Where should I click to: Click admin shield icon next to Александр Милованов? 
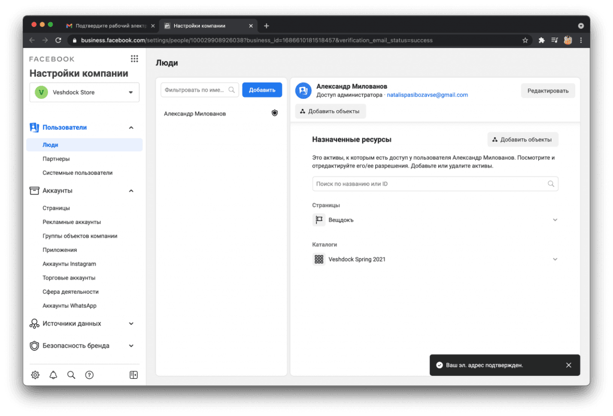275,113
